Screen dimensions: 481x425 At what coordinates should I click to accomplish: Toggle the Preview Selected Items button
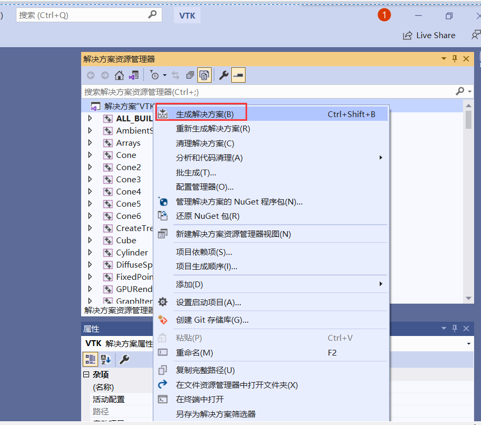[x=238, y=75]
